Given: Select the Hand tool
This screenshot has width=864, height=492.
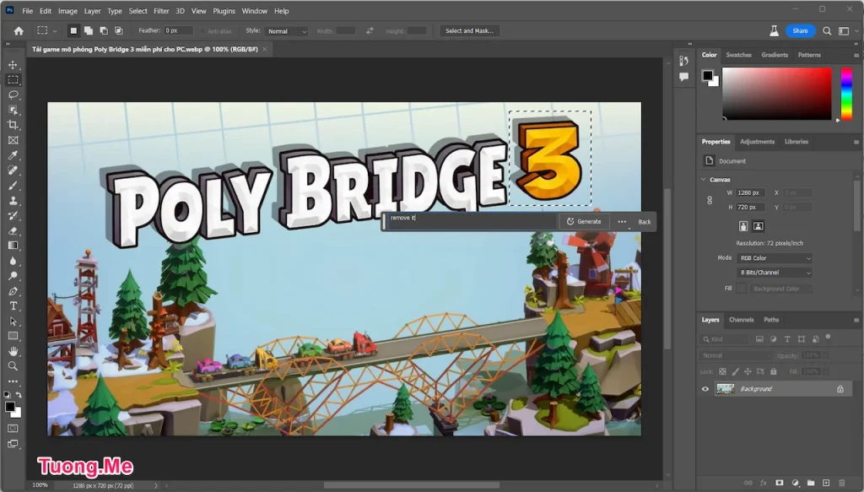Looking at the screenshot, I should coord(13,351).
